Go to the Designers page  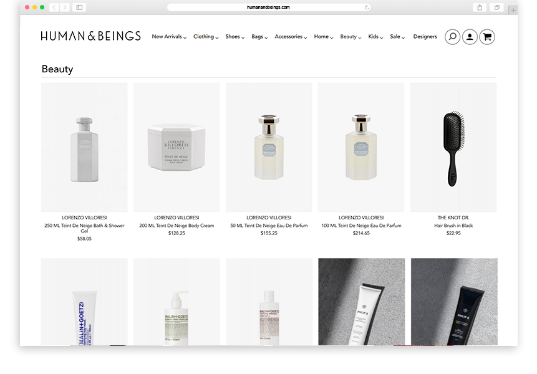[x=425, y=37]
